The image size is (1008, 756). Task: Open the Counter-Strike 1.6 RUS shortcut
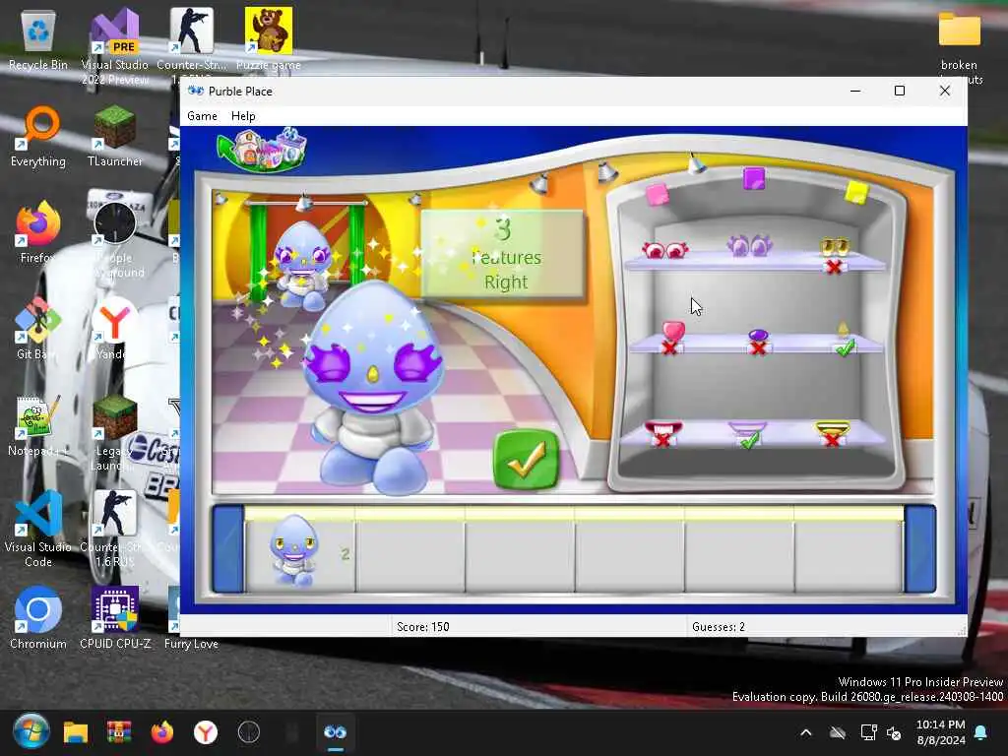click(115, 529)
